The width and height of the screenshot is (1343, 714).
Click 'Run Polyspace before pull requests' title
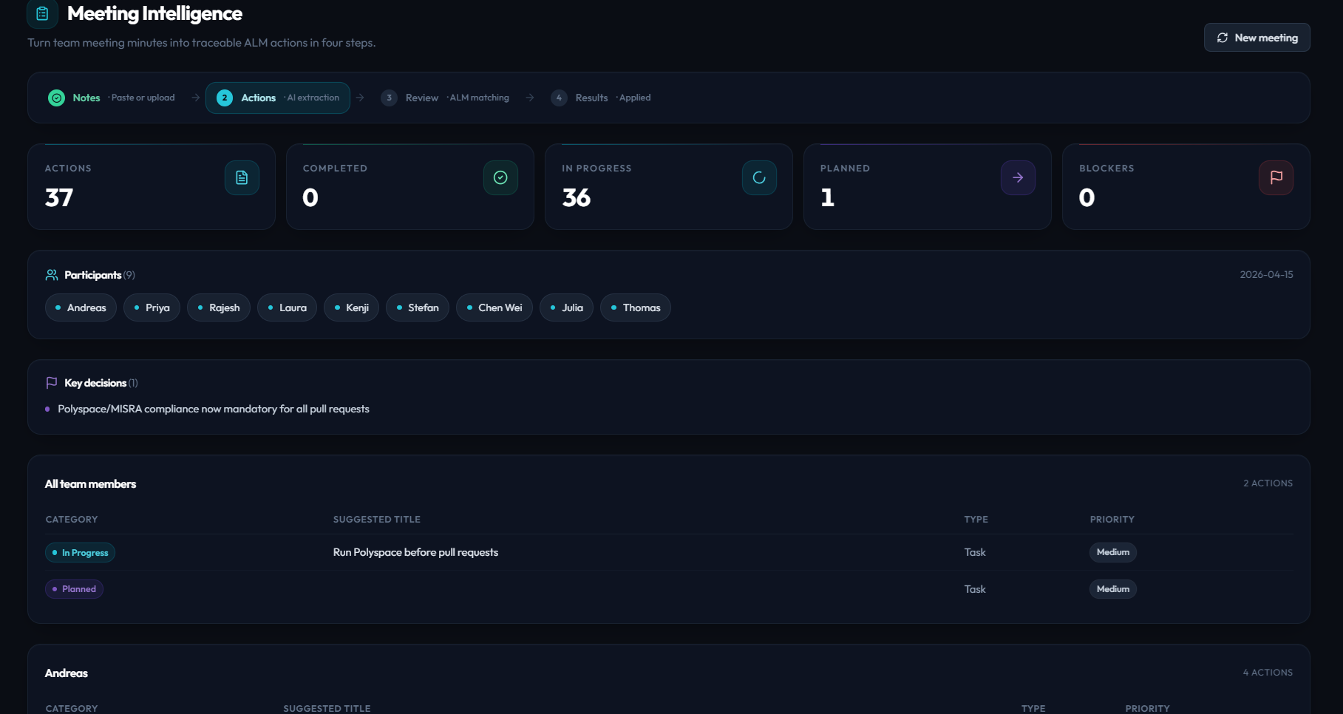[x=415, y=552]
